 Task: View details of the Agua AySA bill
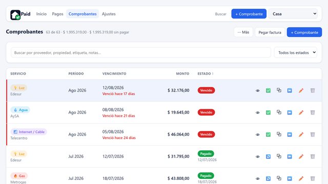pyautogui.click(x=257, y=112)
